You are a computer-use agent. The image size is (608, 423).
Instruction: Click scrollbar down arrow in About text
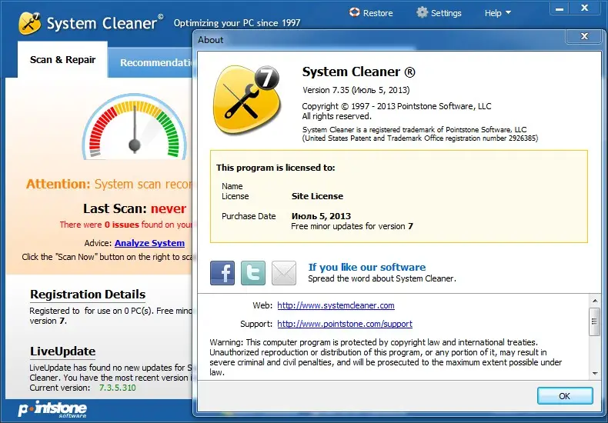click(x=595, y=374)
